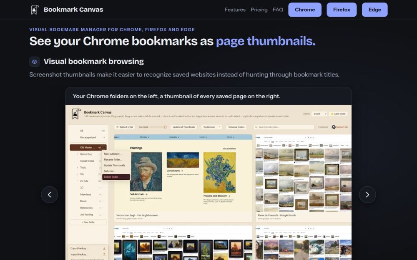Click the Rediscover button

[x=209, y=127]
